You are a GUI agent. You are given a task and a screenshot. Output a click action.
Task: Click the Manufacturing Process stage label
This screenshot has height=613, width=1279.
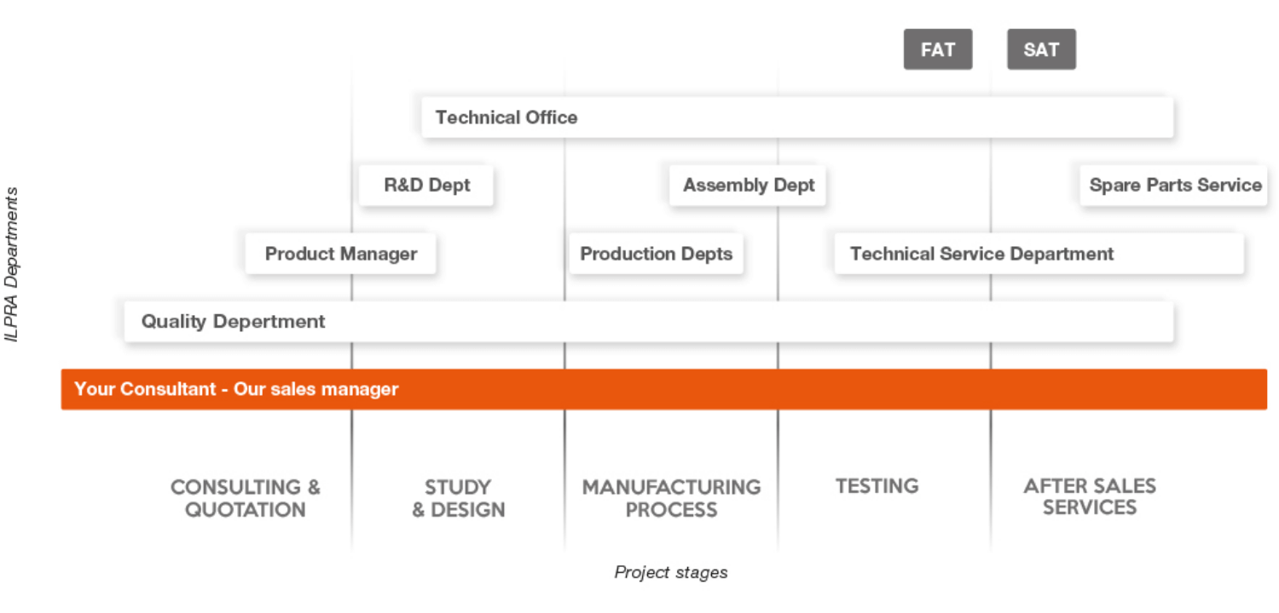tap(671, 498)
